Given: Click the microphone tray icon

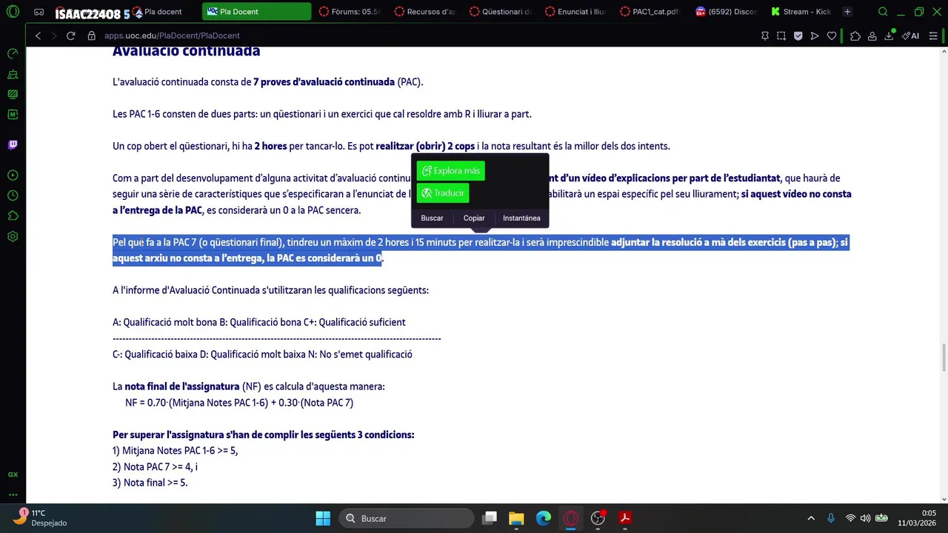Looking at the screenshot, I should pos(831,518).
